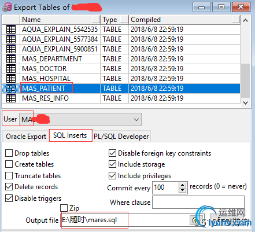
Task: Select MAS_HOSPITAL table name
Action: click(46, 79)
